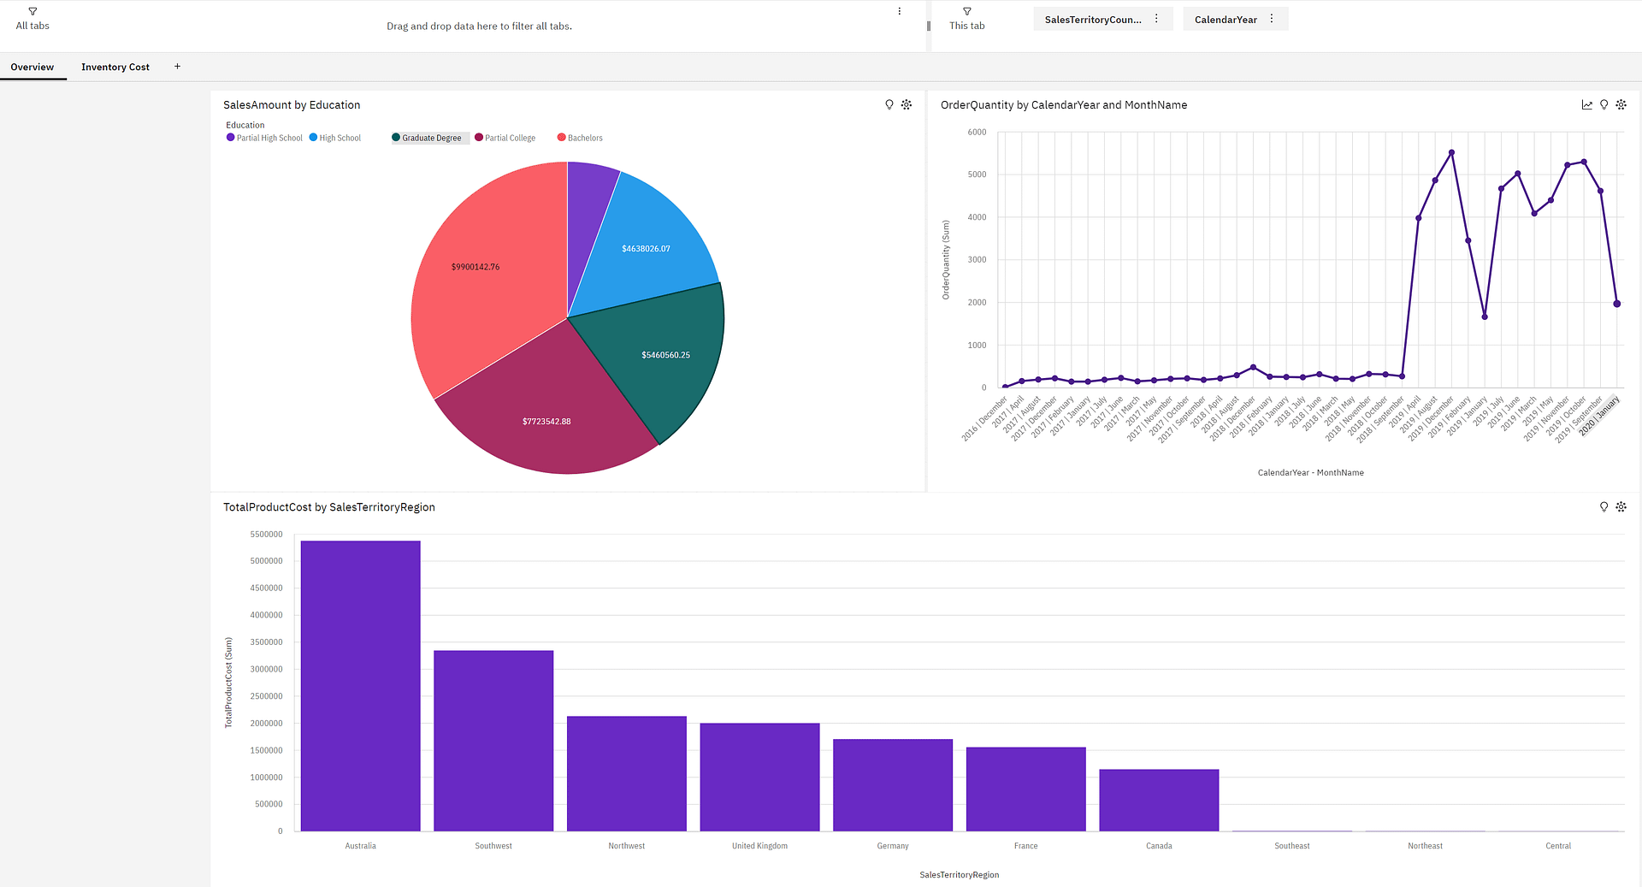The width and height of the screenshot is (1642, 887).
Task: Toggle High School in the Education legend
Action: click(334, 138)
